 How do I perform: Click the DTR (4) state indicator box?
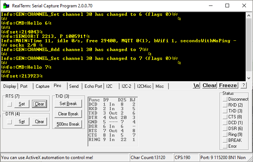(10, 122)
